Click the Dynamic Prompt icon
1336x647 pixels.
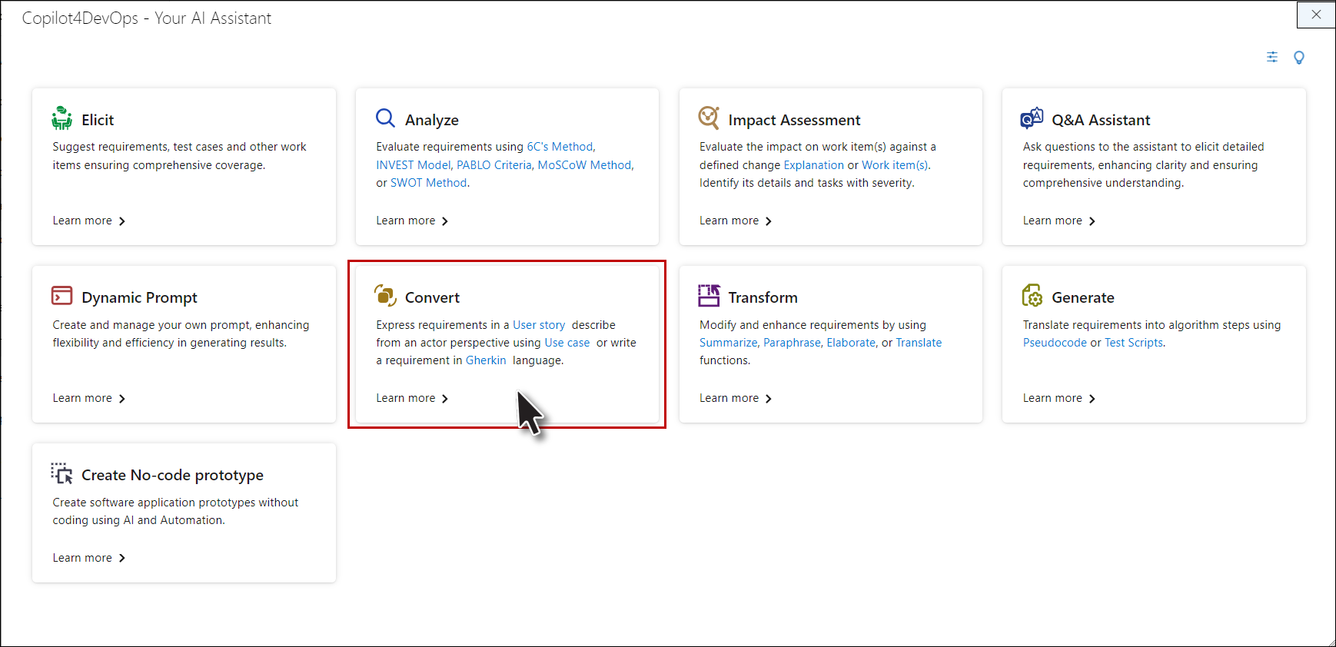click(61, 296)
